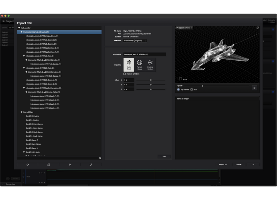The height and width of the screenshot is (200, 277).
Task: Collapse the Interceptor_Mark_2_V2:Missile_Rails_(1) node
Action: point(26,92)
